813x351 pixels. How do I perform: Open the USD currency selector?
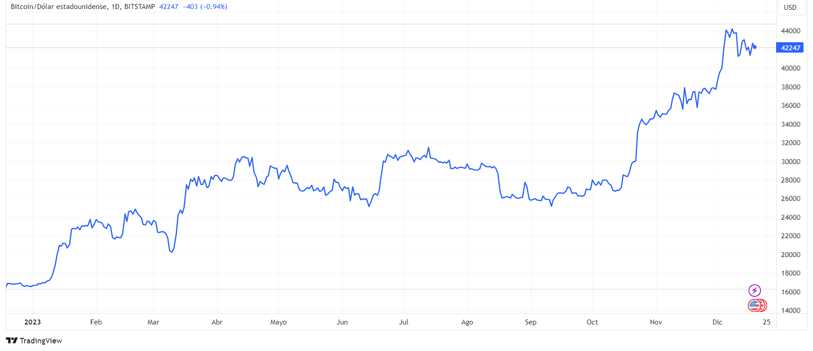coord(790,8)
